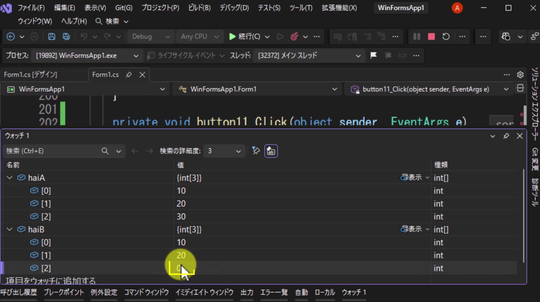Click the clear search filter icon in Watch
540x302 pixels.
(256, 151)
